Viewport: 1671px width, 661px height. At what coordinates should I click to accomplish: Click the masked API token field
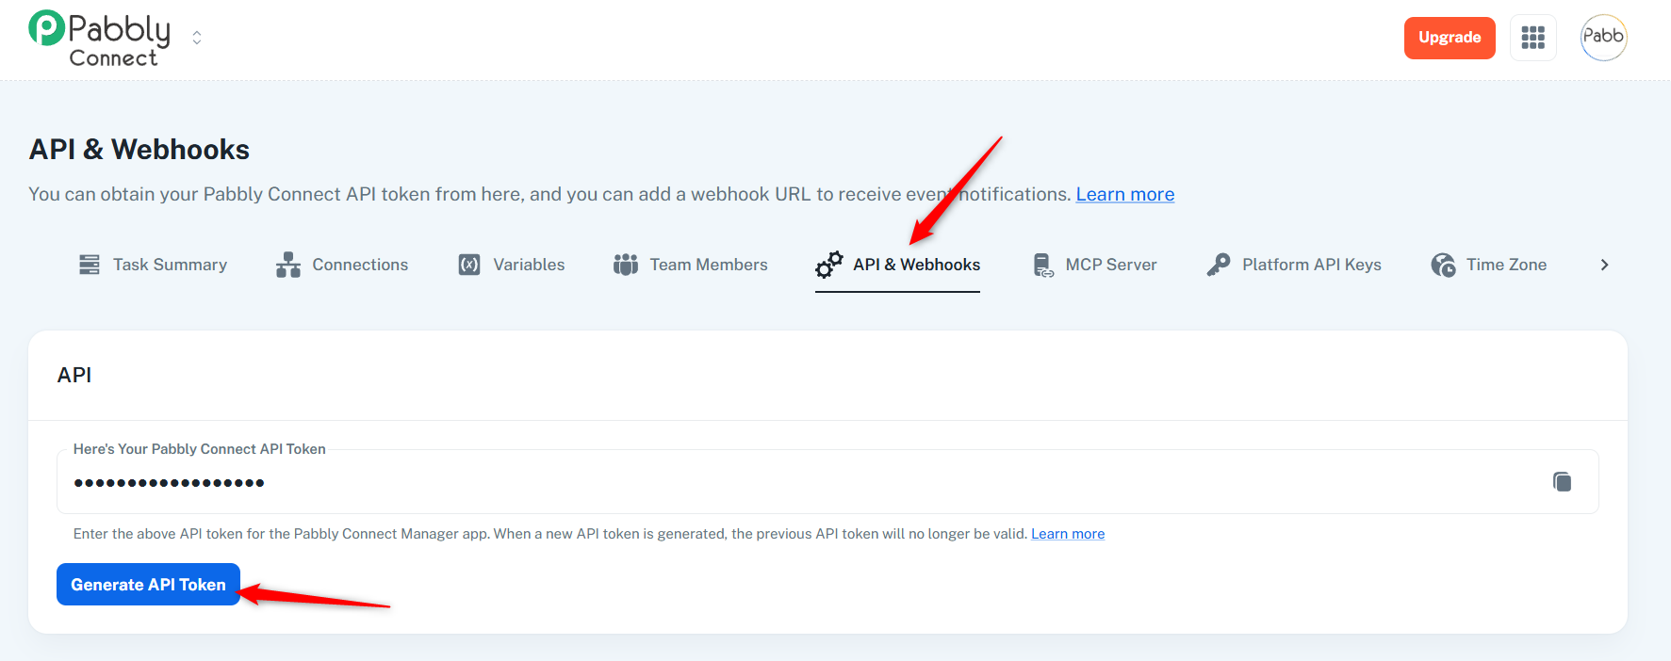click(827, 482)
